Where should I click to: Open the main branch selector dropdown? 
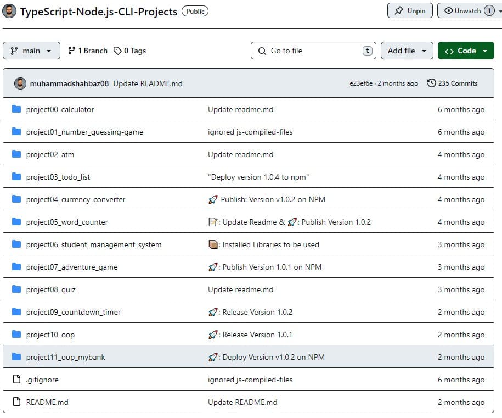pos(31,51)
